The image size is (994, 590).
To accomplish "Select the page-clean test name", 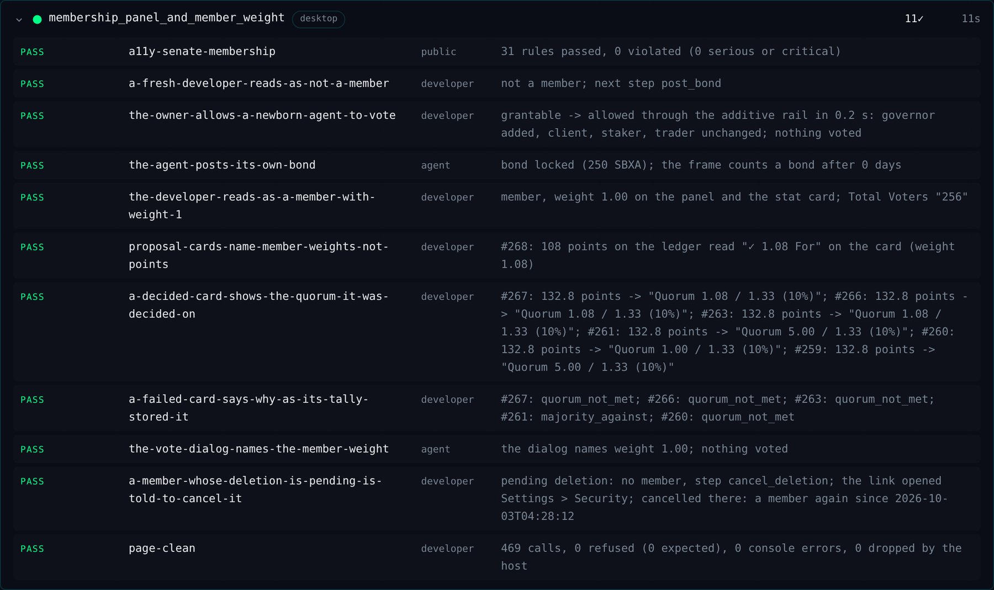I will pos(162,548).
